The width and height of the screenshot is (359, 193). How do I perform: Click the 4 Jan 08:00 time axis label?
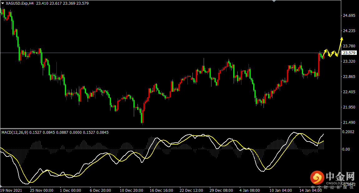250,190
